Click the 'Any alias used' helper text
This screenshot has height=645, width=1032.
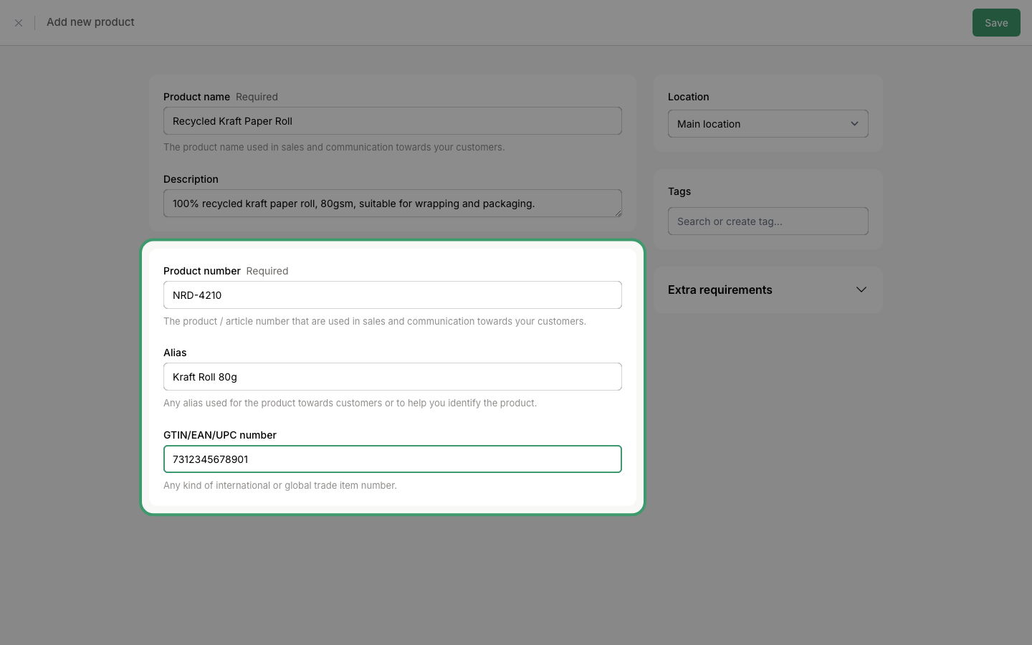[350, 403]
